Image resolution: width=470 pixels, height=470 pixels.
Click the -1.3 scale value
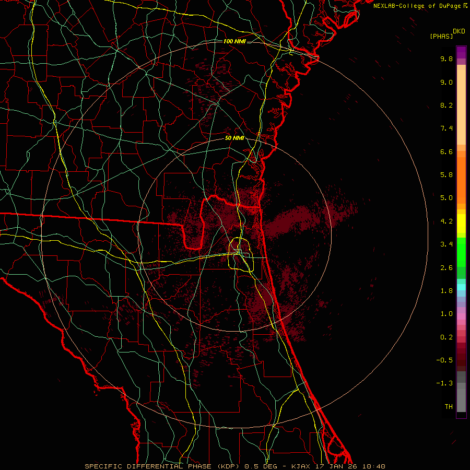[444, 383]
